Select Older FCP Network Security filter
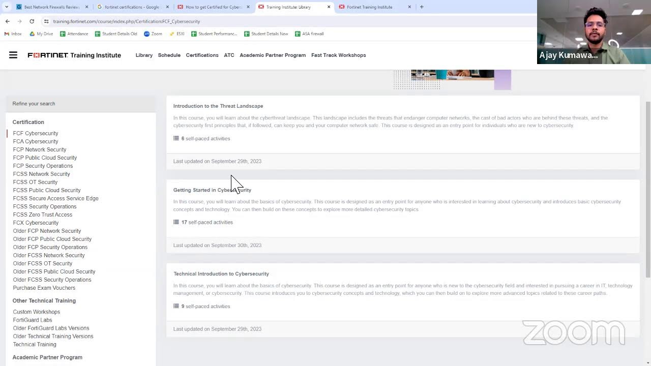 [x=47, y=231]
